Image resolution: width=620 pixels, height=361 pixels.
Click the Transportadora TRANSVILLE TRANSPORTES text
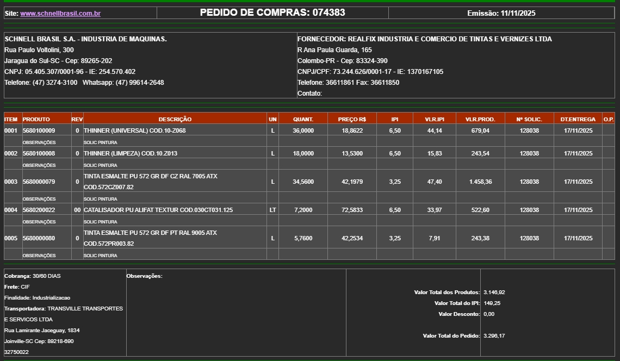tap(64, 309)
